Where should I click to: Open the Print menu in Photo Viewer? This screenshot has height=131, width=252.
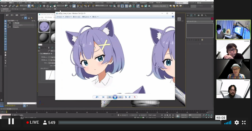(68, 17)
